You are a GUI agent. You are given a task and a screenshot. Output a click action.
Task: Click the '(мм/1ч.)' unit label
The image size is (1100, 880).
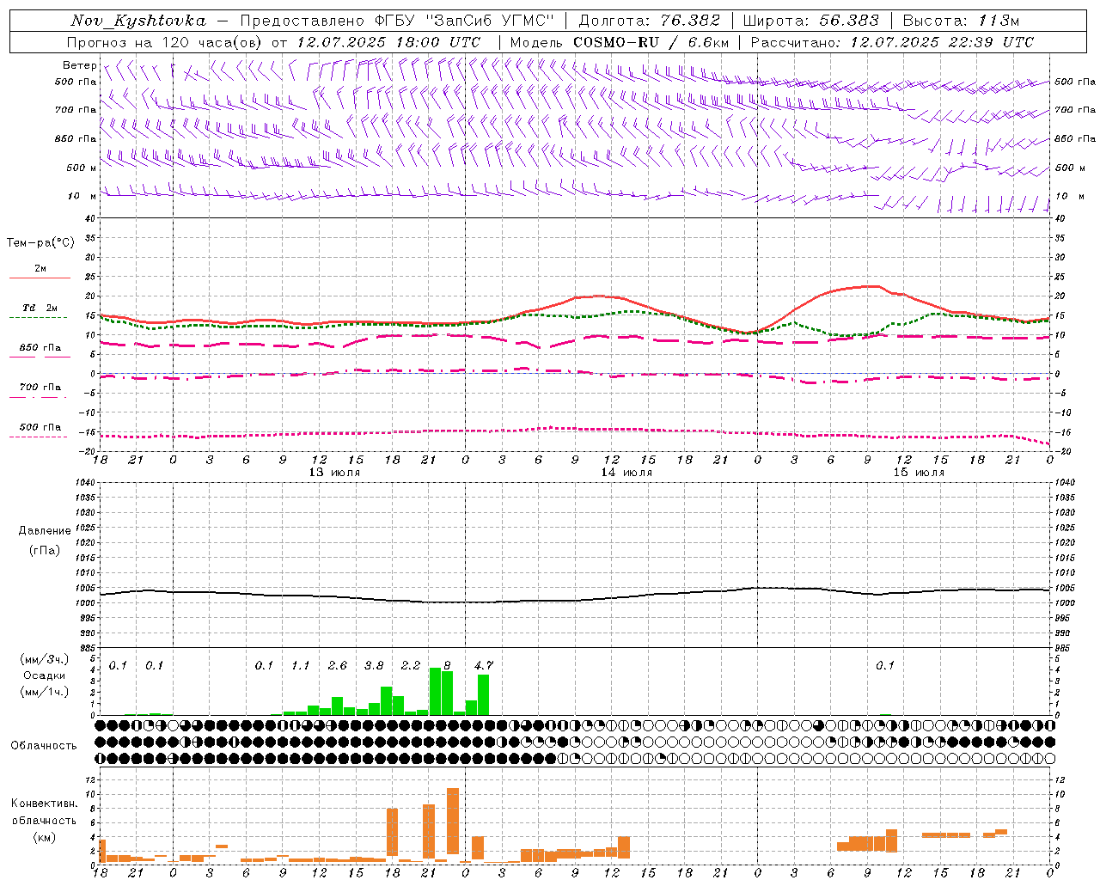pyautogui.click(x=45, y=692)
